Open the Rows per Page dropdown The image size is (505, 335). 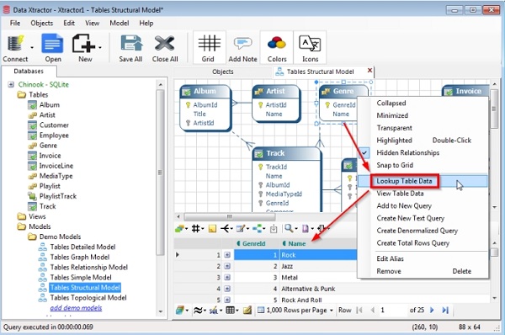point(295,311)
